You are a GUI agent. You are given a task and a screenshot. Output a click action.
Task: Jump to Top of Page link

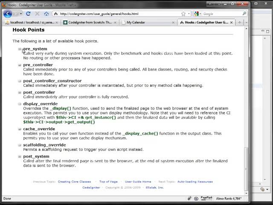point(108,182)
